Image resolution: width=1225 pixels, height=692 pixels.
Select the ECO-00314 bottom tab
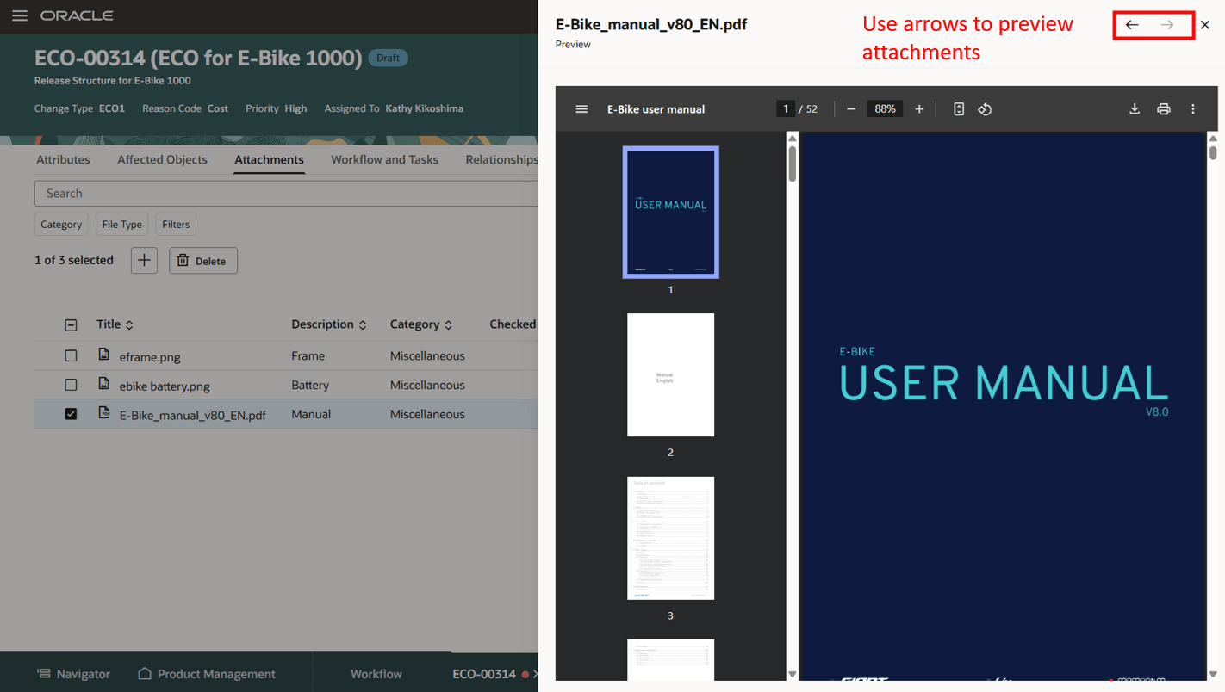(484, 674)
